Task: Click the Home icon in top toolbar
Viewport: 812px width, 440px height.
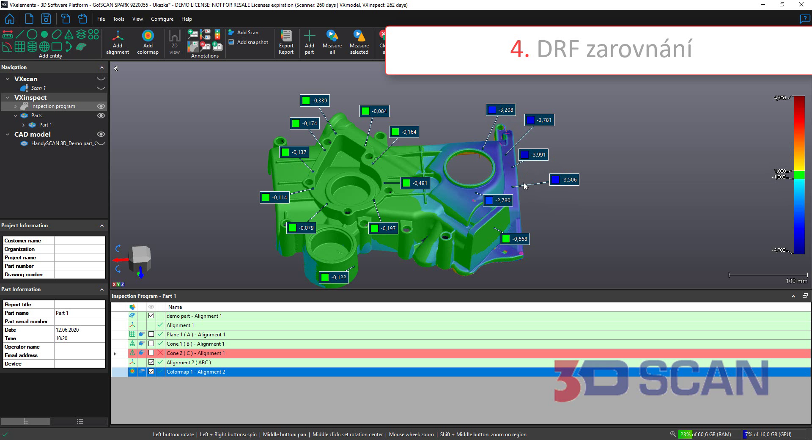Action: [9, 19]
